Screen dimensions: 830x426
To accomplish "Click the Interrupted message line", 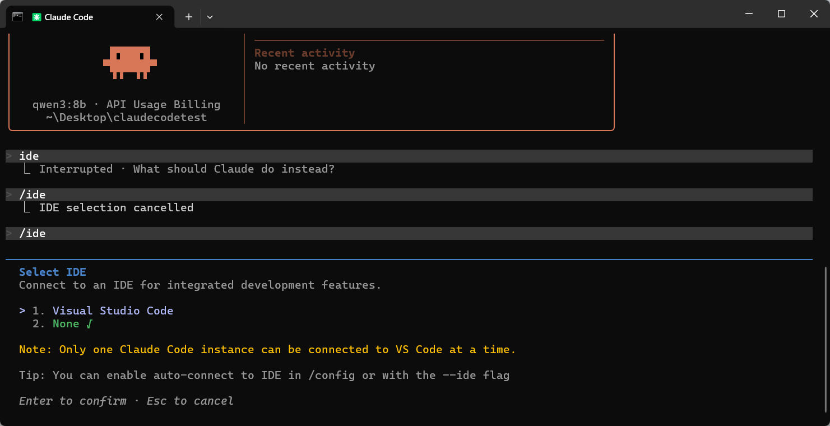I will click(187, 169).
